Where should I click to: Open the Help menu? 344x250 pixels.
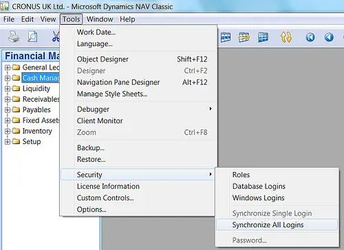127,19
